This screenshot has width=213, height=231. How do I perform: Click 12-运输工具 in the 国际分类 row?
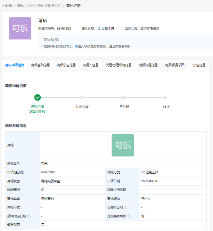click(149, 172)
